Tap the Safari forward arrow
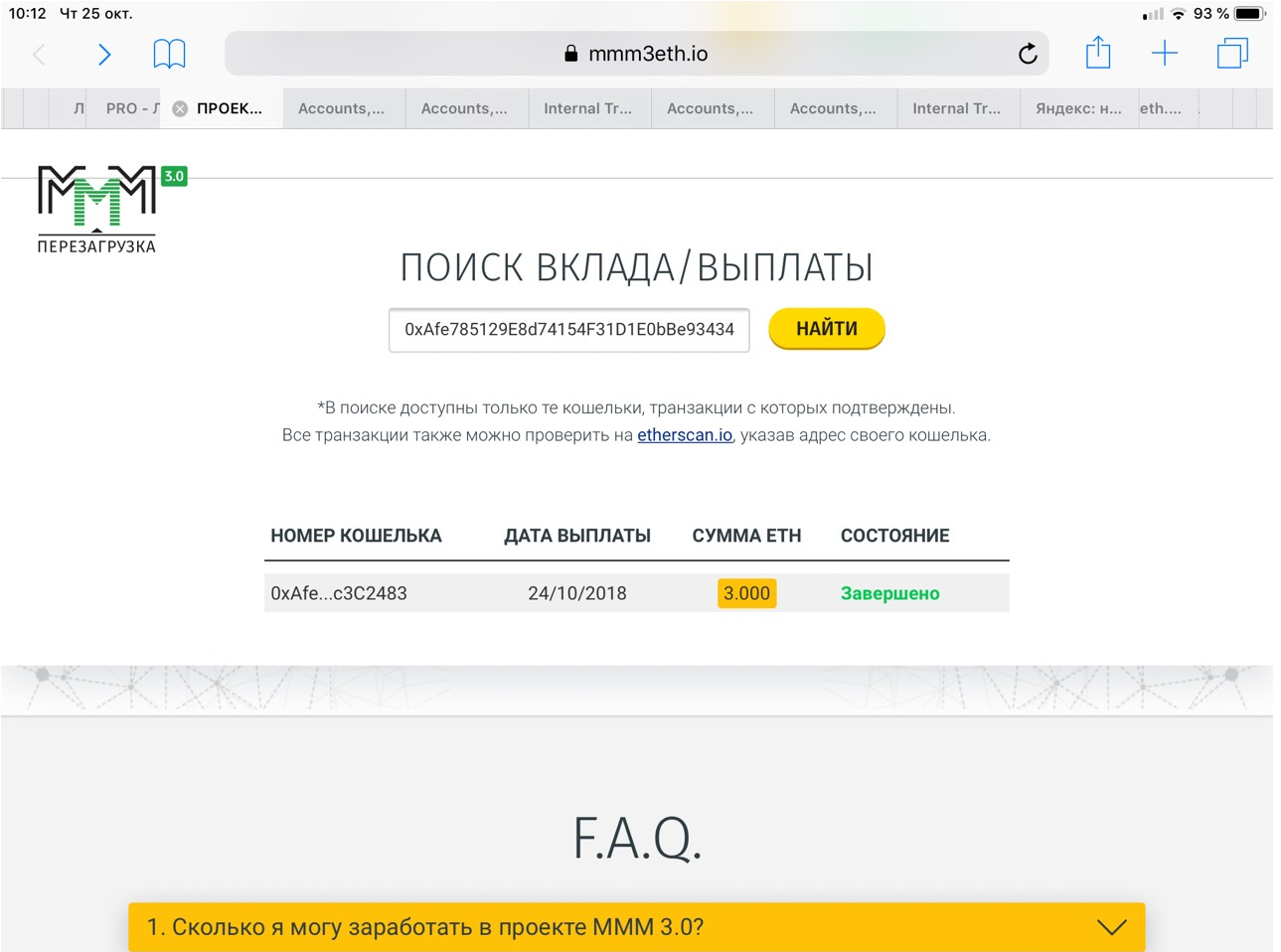This screenshot has width=1281, height=952. (x=104, y=54)
